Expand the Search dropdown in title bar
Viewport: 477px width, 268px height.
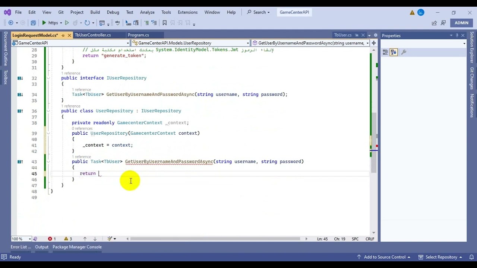268,12
